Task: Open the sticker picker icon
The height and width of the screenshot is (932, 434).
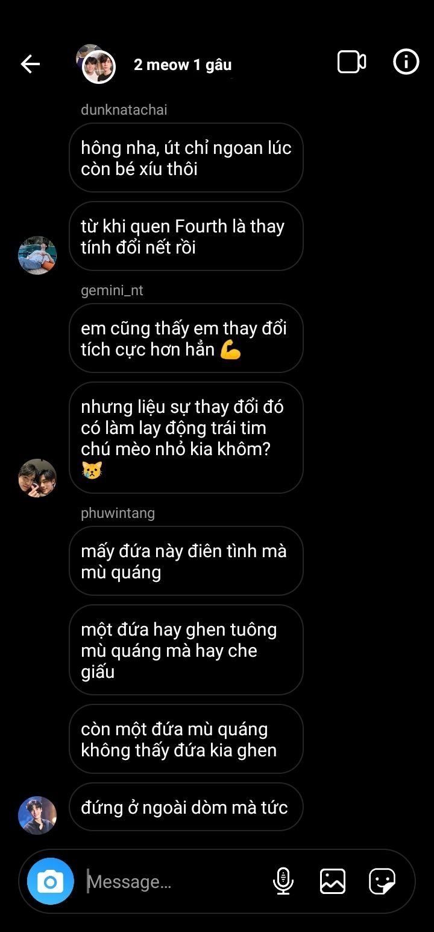Action: pyautogui.click(x=382, y=881)
